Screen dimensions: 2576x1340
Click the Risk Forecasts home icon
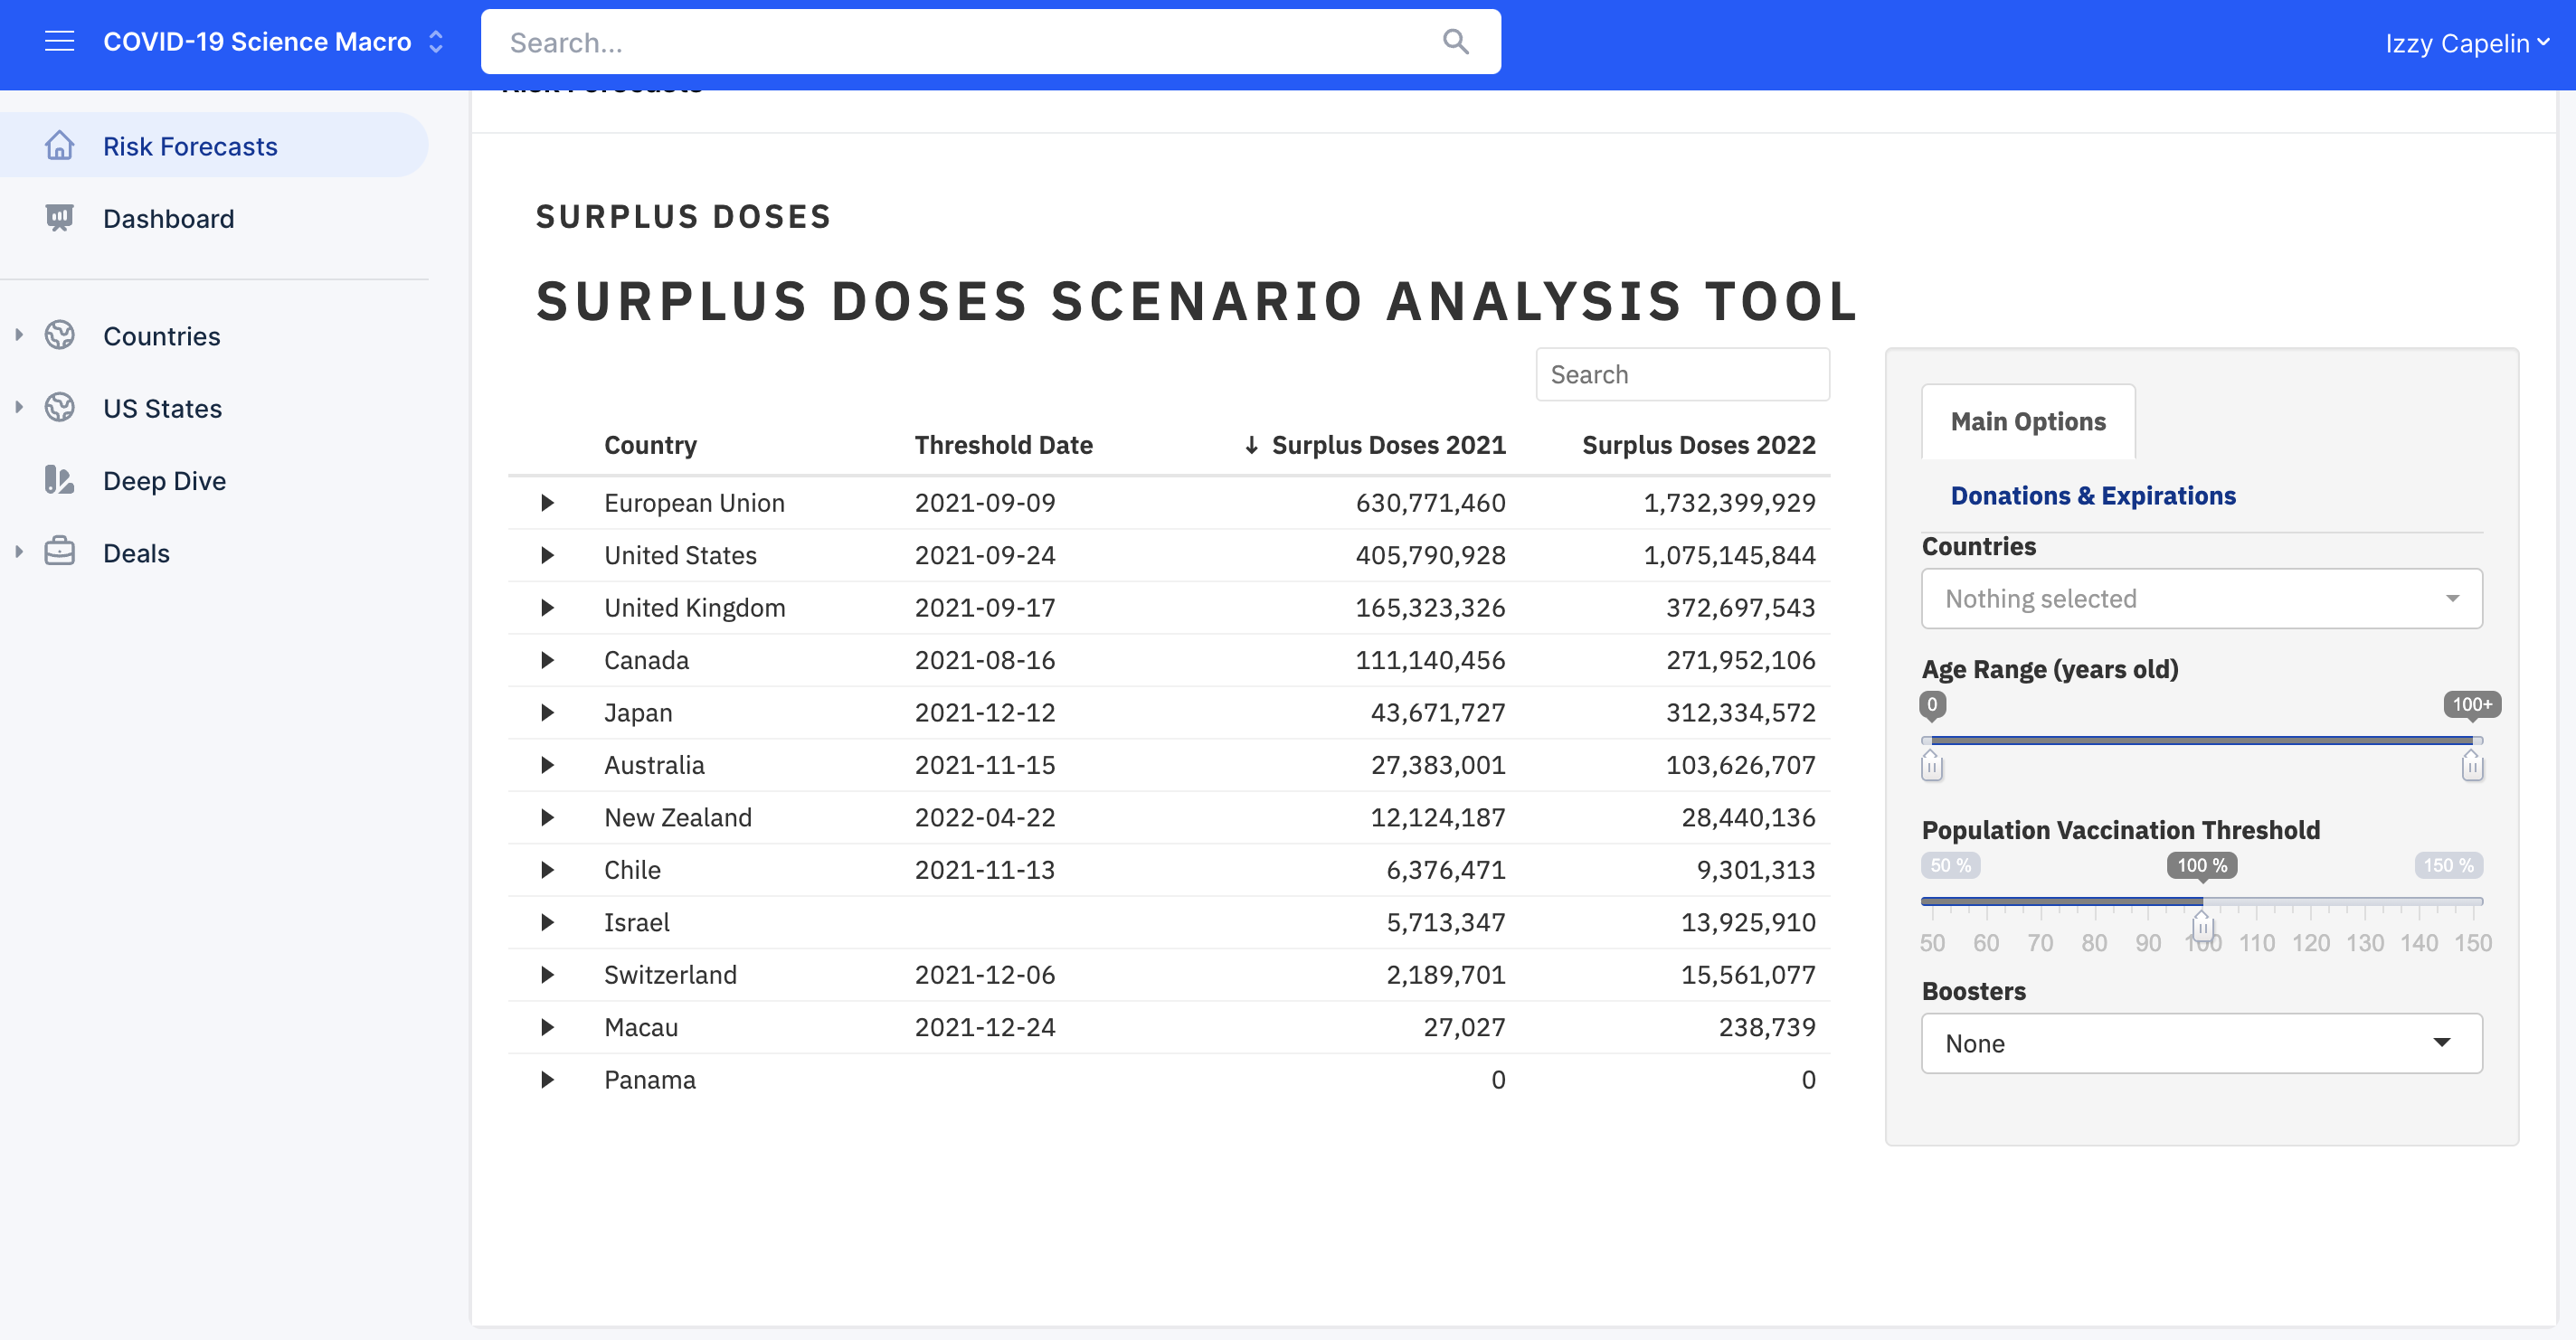point(60,146)
